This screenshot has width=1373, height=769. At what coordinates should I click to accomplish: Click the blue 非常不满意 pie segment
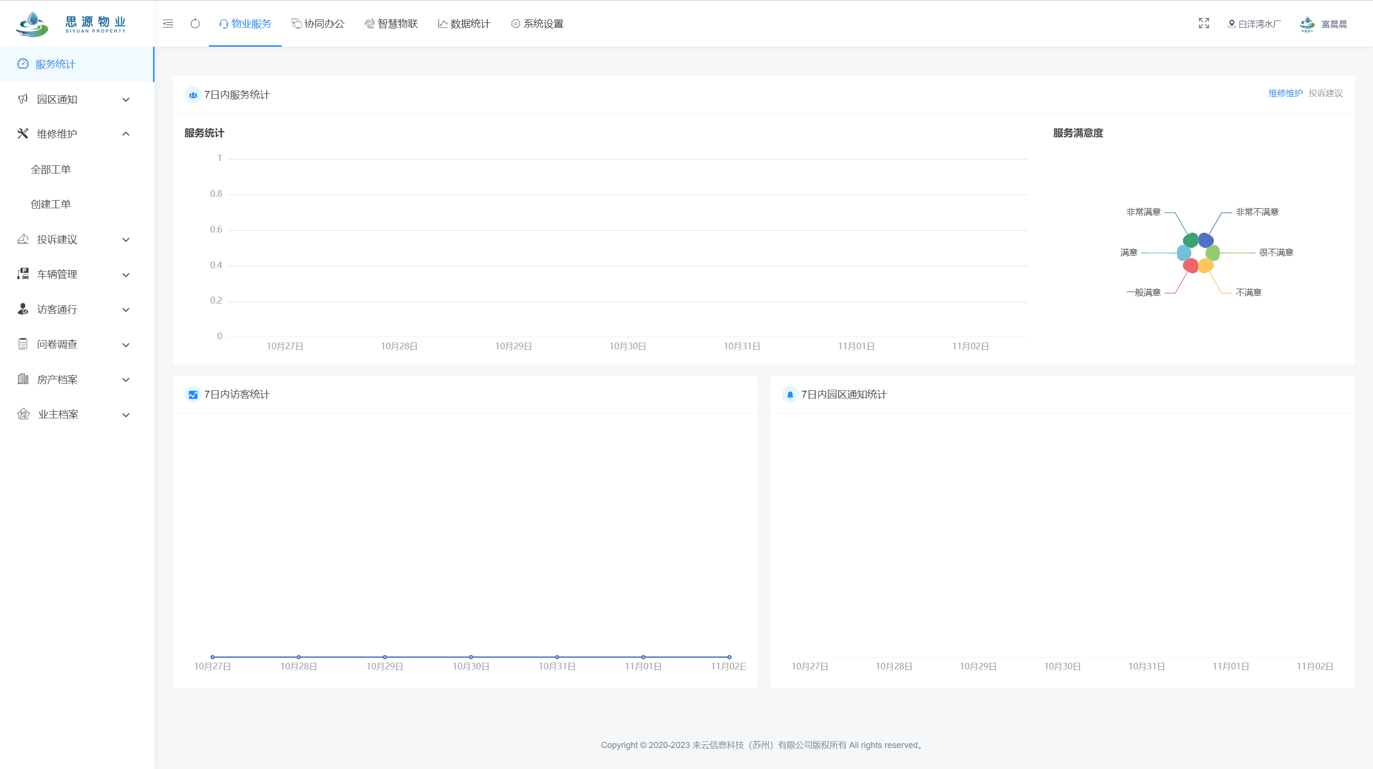[1206, 240]
